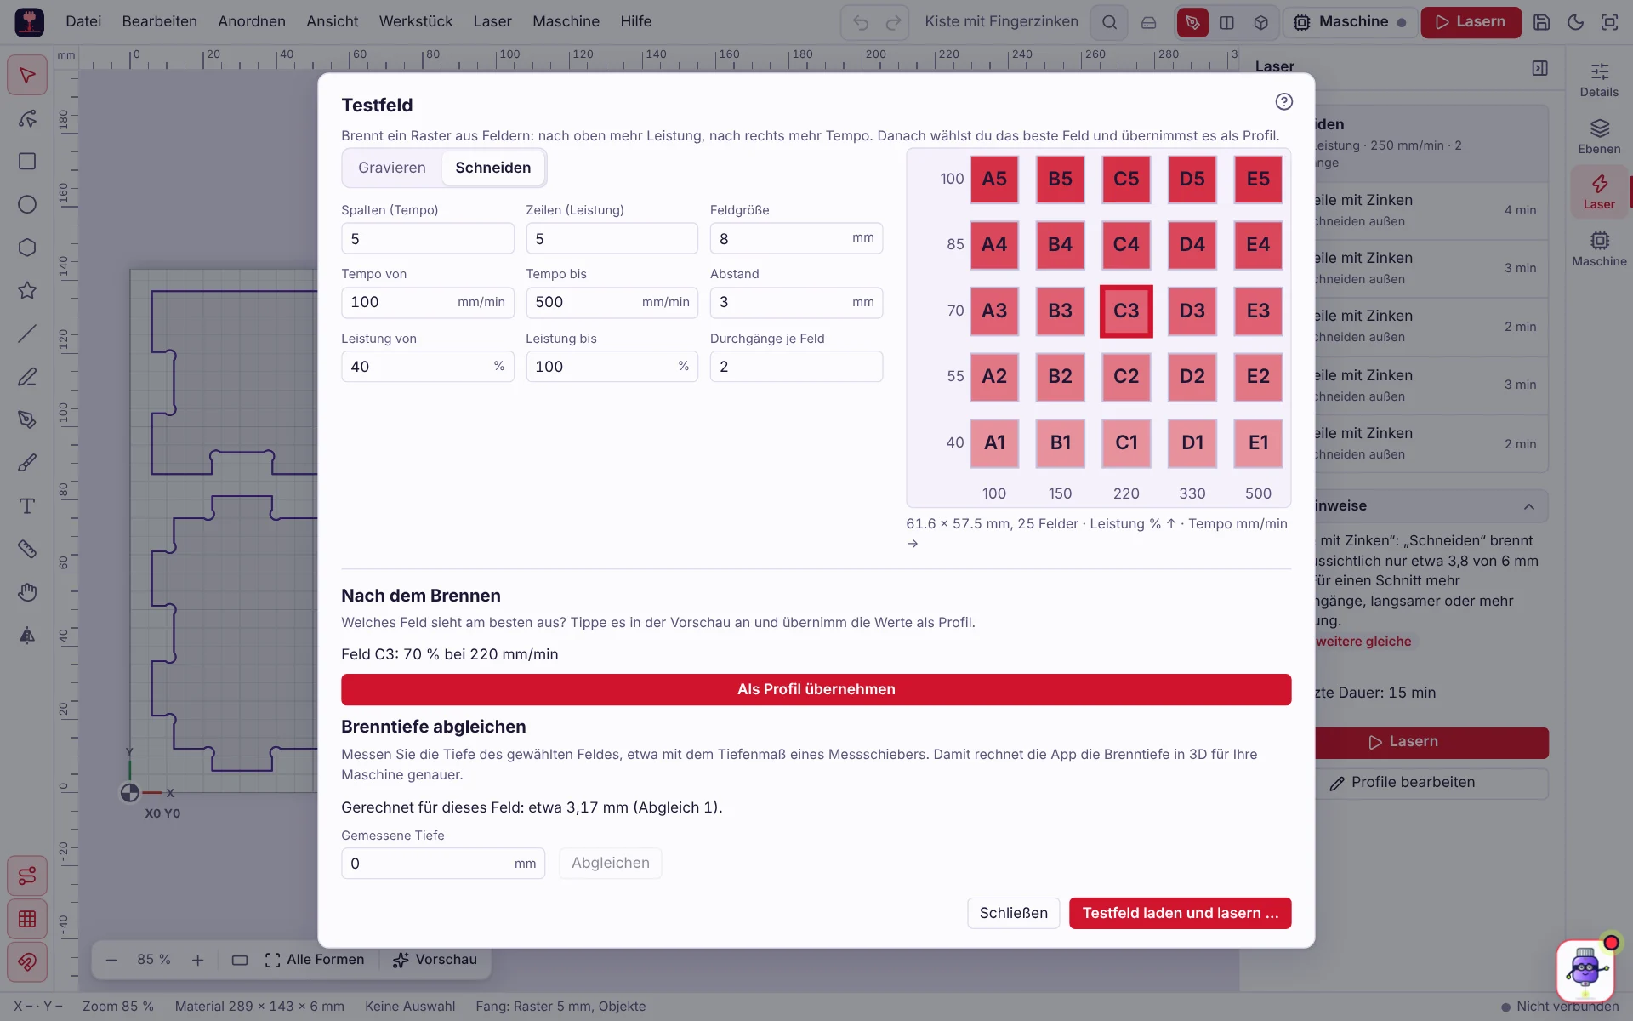Open search magnifier in top bar
The image size is (1633, 1021).
(x=1109, y=22)
